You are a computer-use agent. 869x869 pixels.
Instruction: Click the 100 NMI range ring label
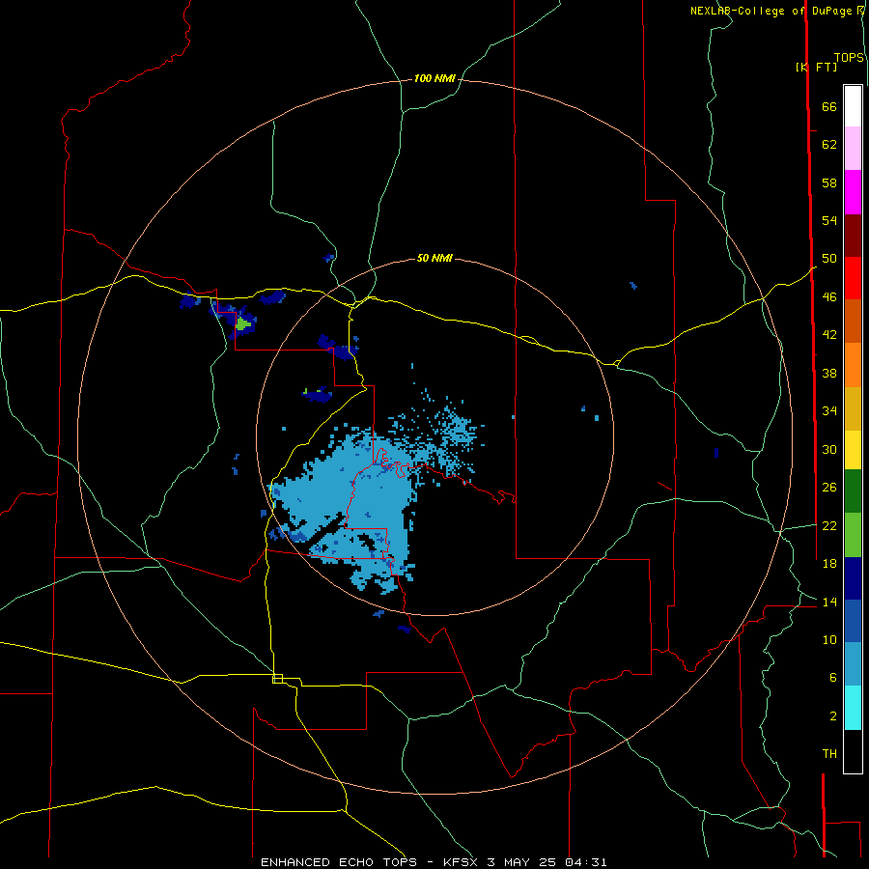[434, 79]
